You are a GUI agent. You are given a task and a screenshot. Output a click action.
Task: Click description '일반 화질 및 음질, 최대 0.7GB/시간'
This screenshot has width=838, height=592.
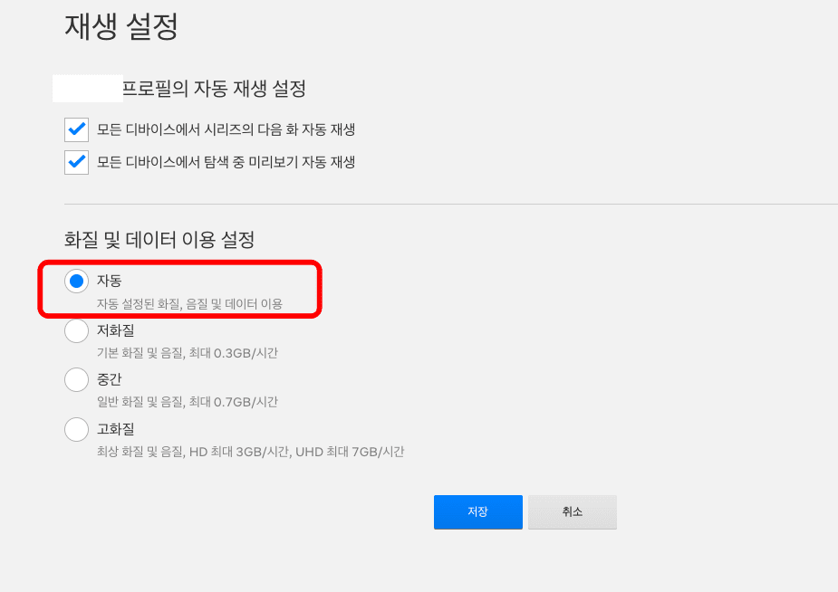[x=187, y=402]
